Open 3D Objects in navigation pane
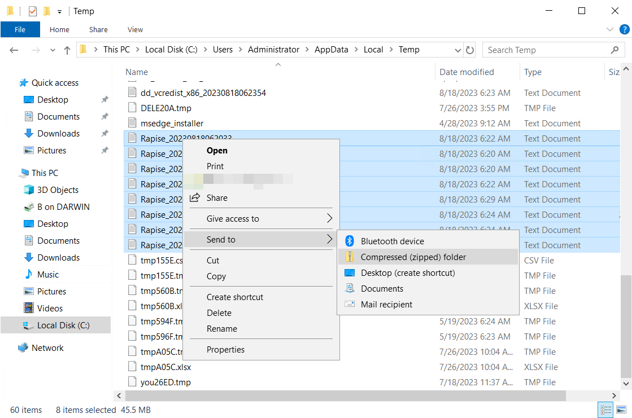The height and width of the screenshot is (418, 632). click(58, 190)
